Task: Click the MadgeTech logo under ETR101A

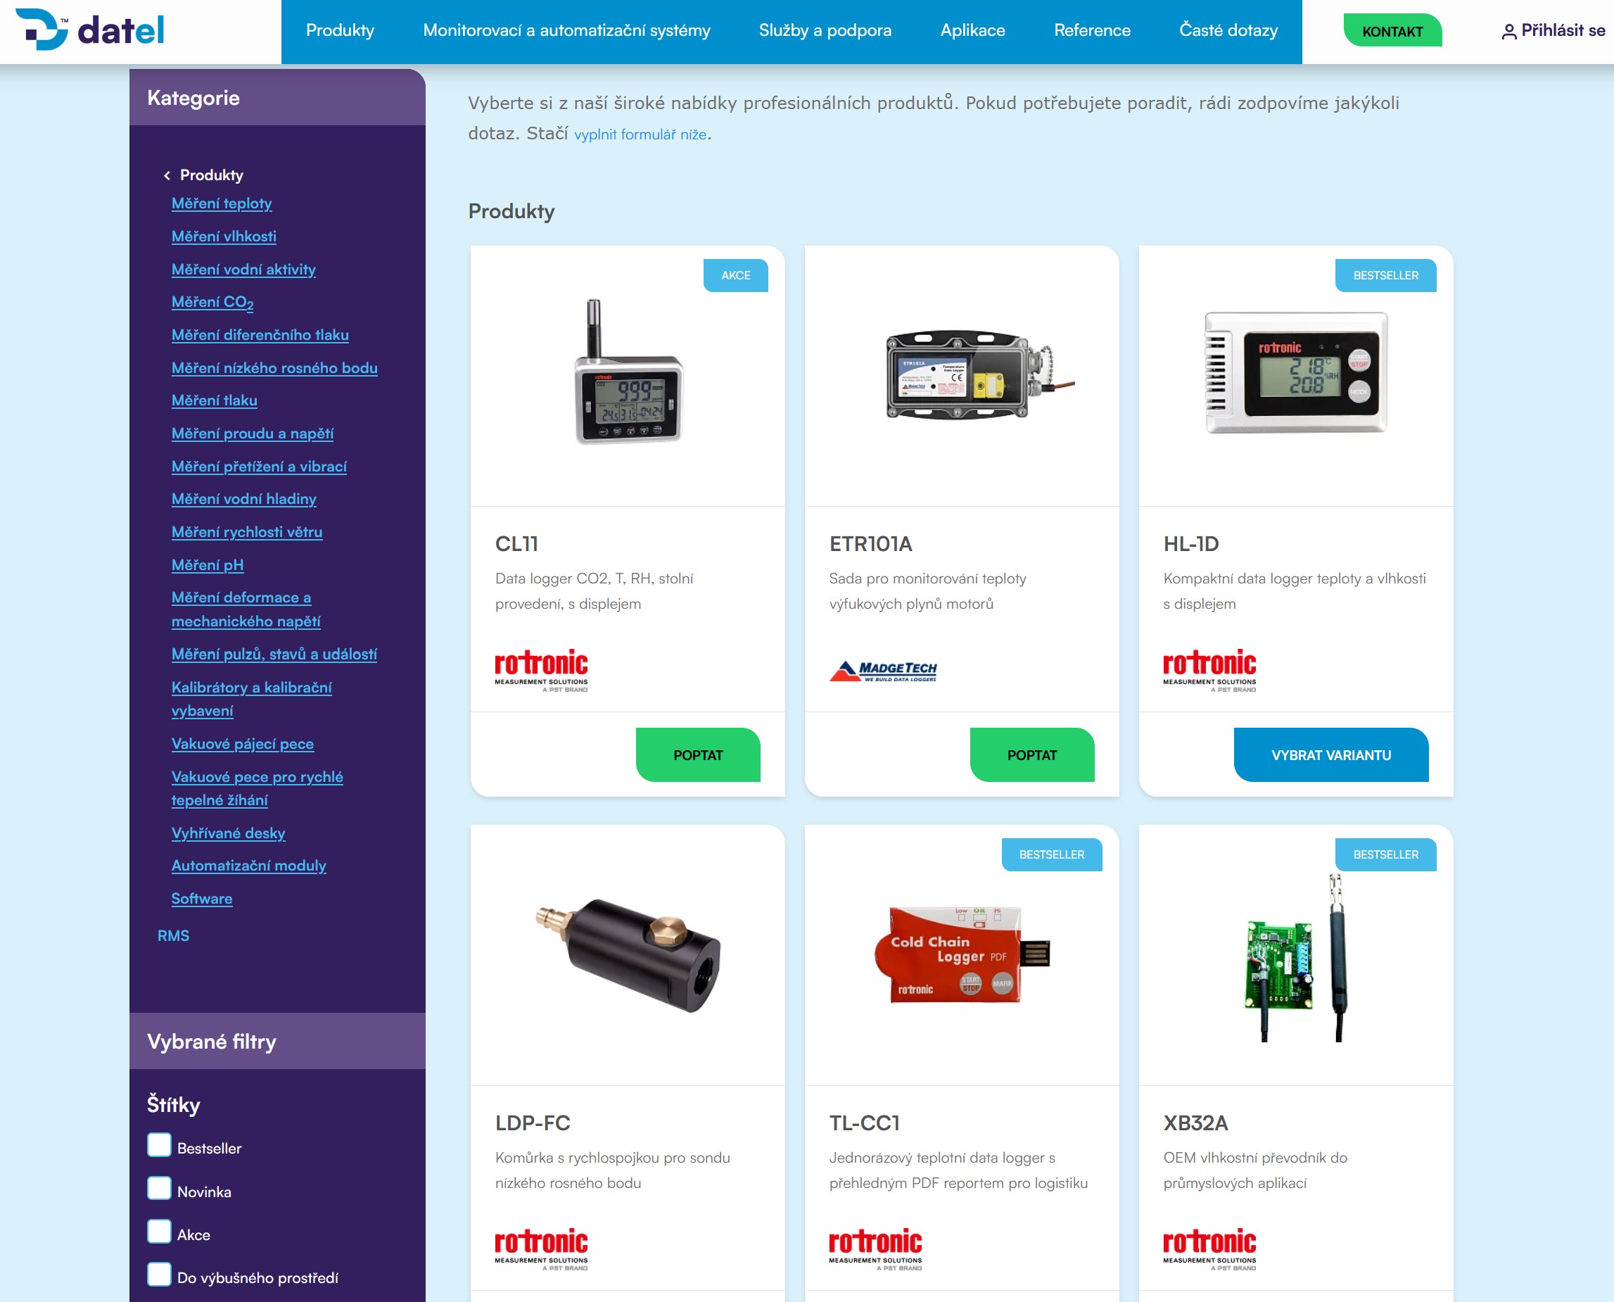Action: [x=882, y=670]
